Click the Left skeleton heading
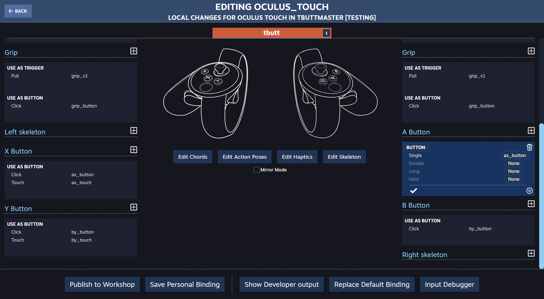This screenshot has width=544, height=299. 25,132
